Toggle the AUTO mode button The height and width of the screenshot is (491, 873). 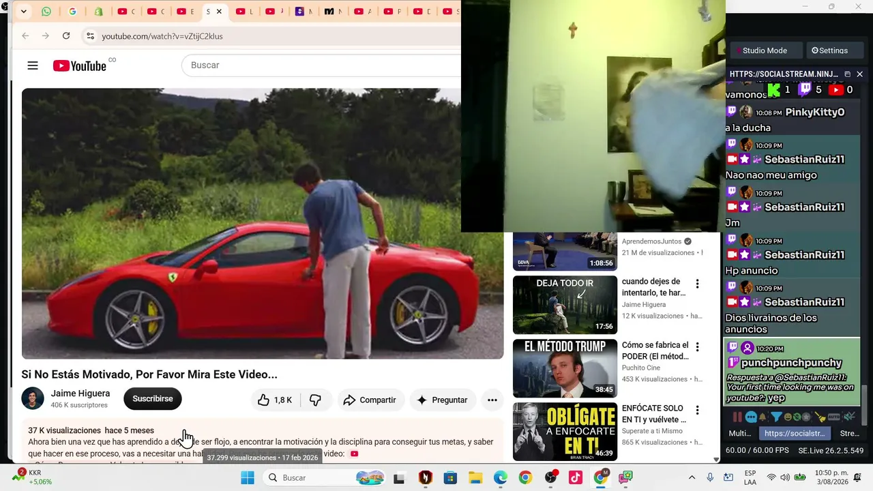[x=833, y=417]
